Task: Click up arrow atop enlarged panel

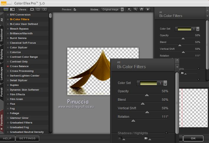Action: point(177,60)
